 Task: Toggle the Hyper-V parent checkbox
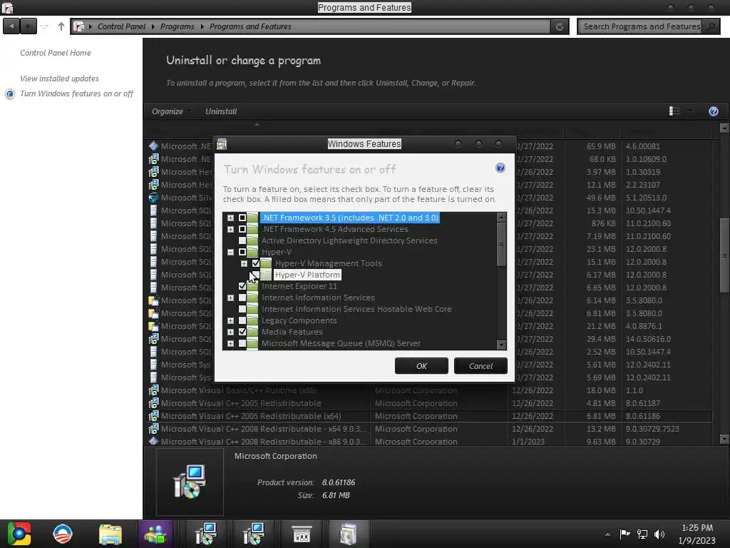click(x=242, y=252)
